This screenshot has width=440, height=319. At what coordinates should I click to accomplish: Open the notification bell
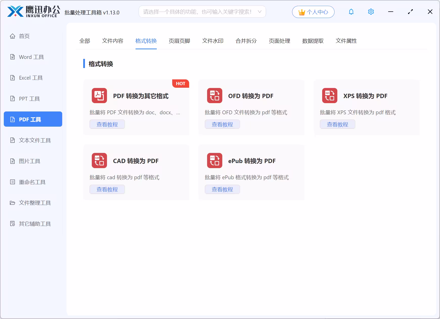(x=351, y=12)
